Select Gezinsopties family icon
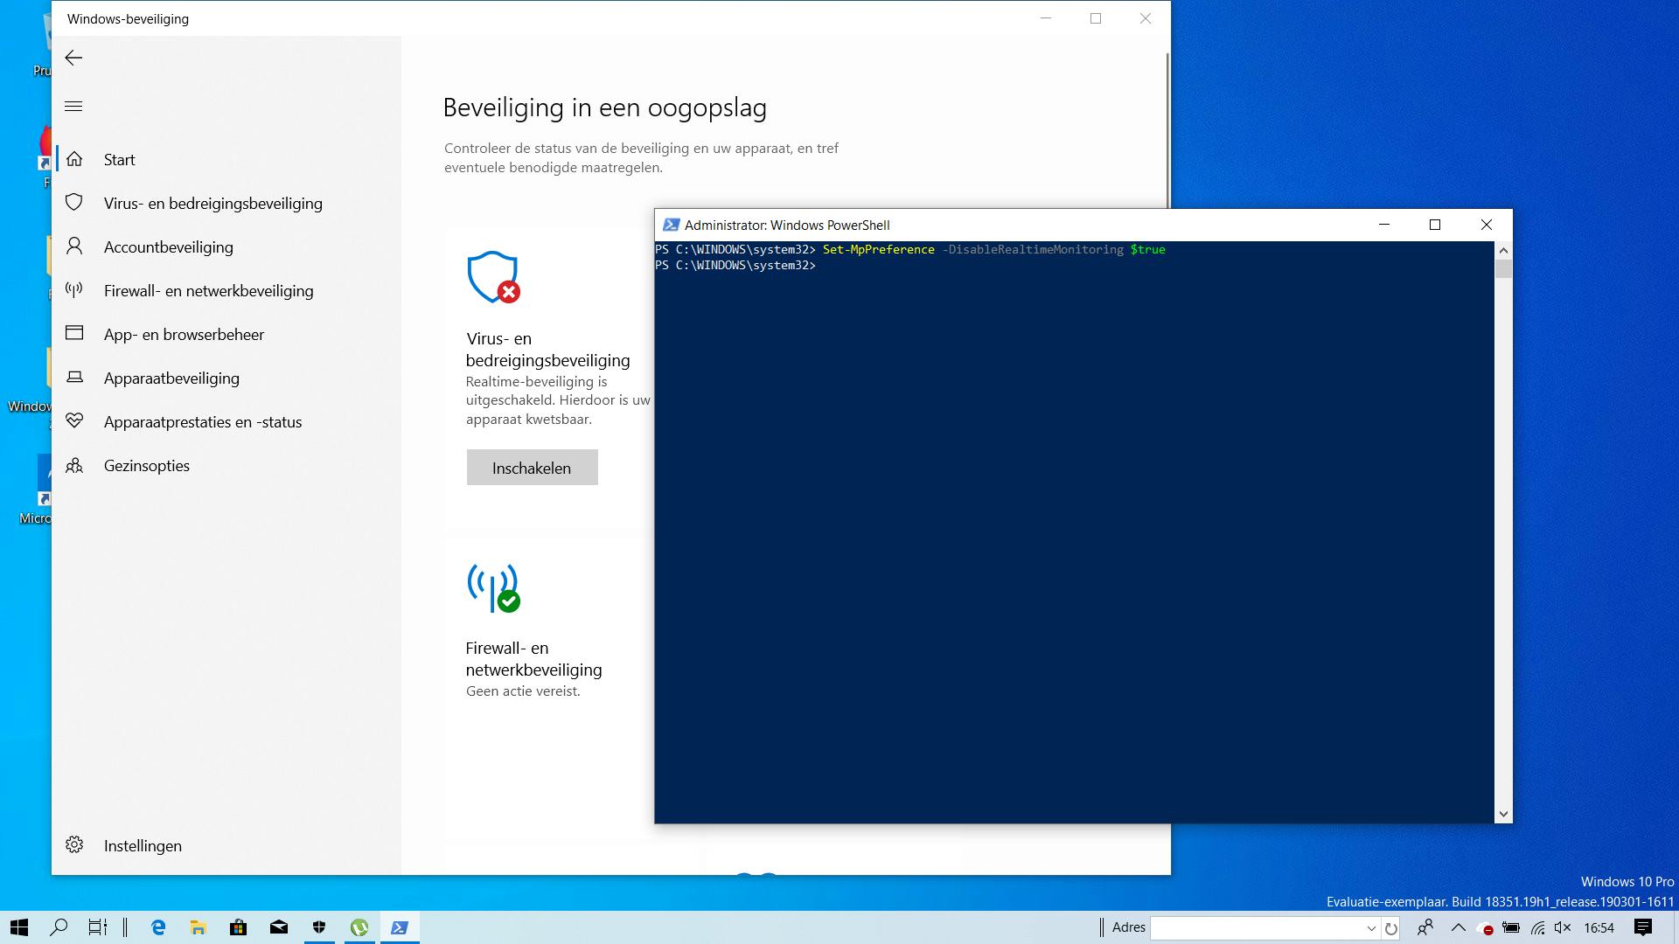The width and height of the screenshot is (1679, 944). [74, 465]
